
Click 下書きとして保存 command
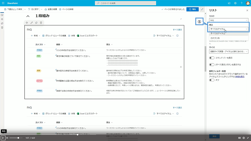(x=13, y=9)
